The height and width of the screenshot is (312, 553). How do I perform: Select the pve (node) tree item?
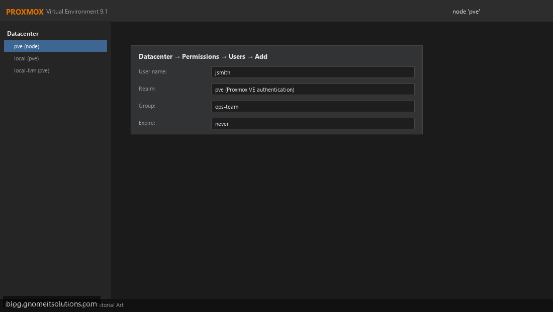tap(55, 46)
